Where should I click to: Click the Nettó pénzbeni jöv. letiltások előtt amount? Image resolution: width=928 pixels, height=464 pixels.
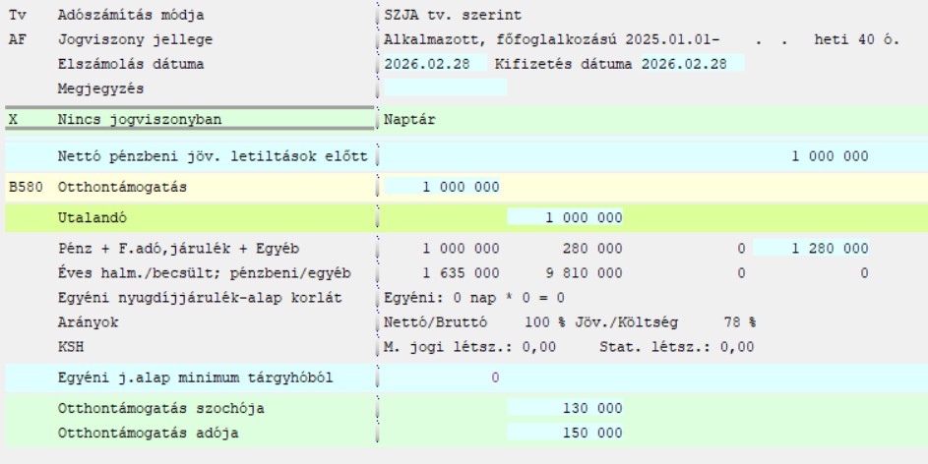(x=830, y=156)
